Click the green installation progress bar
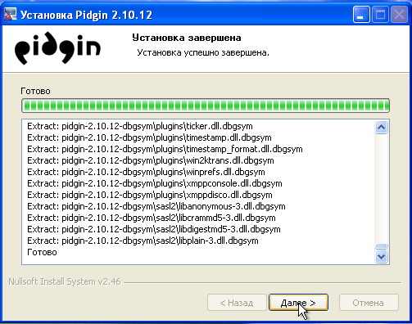Screen dimensions: 412x324 tap(206, 106)
